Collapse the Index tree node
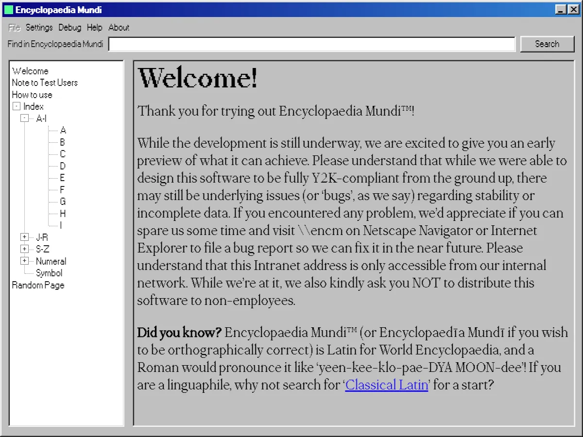Screen dimensions: 583x437 pyautogui.click(x=16, y=106)
